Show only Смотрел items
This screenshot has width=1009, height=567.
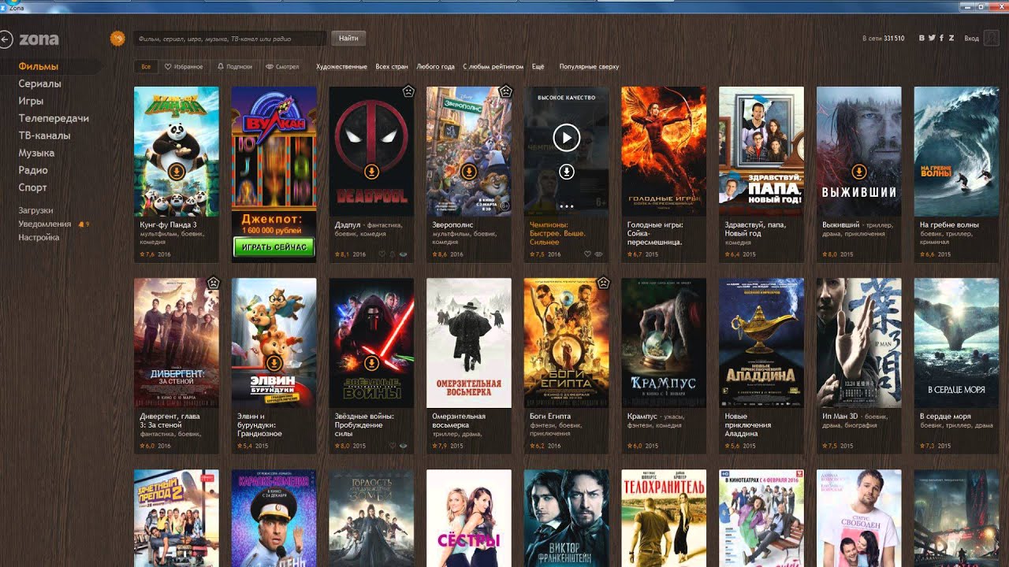coord(282,67)
